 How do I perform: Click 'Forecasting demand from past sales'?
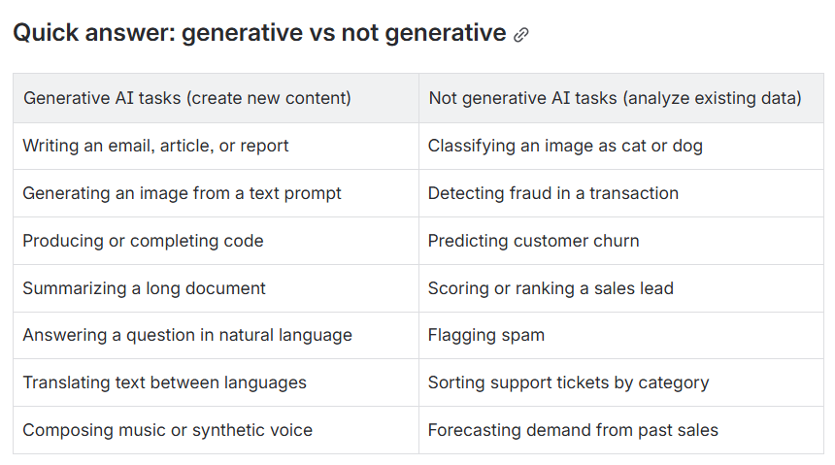click(x=573, y=430)
